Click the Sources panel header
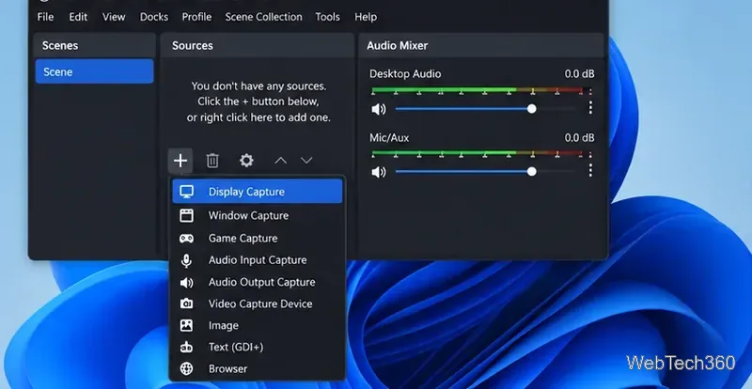The width and height of the screenshot is (752, 389). (x=258, y=45)
